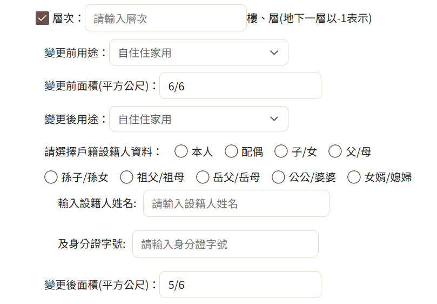Select the 岳父/岳母 radio option
Image resolution: width=437 pixels, height=304 pixels.
point(203,177)
